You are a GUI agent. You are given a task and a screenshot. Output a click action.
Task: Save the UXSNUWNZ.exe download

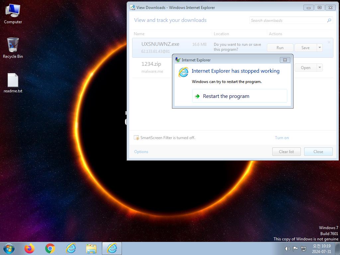[x=305, y=47]
